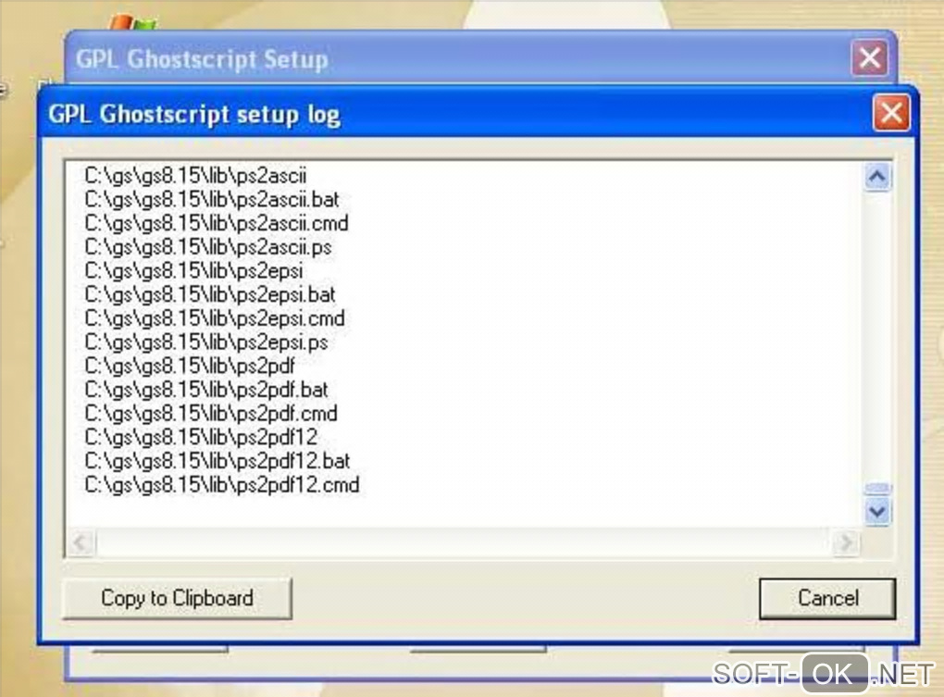The image size is (944, 697).
Task: Click the ps2epsi.ps log line
Action: coord(205,342)
